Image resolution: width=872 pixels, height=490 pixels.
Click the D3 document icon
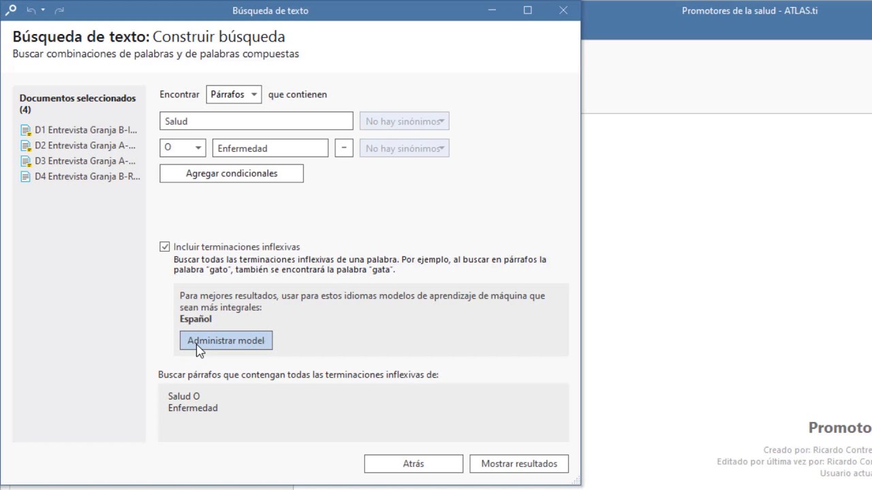[26, 161]
